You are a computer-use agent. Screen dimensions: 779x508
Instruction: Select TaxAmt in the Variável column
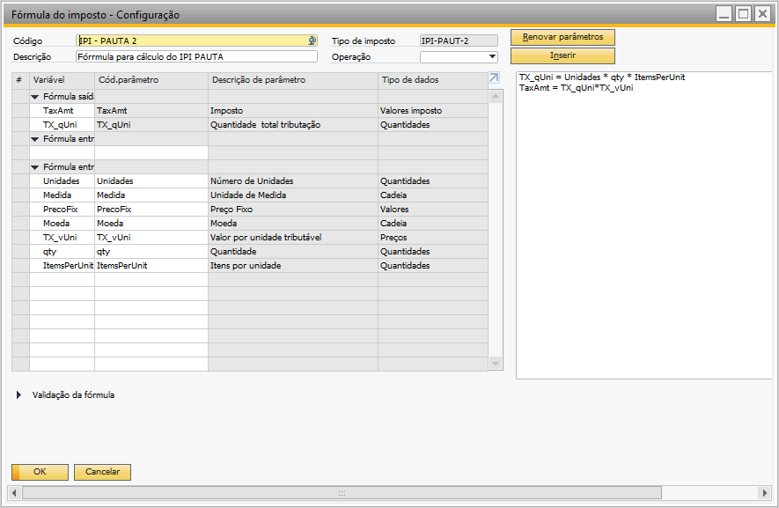[62, 111]
